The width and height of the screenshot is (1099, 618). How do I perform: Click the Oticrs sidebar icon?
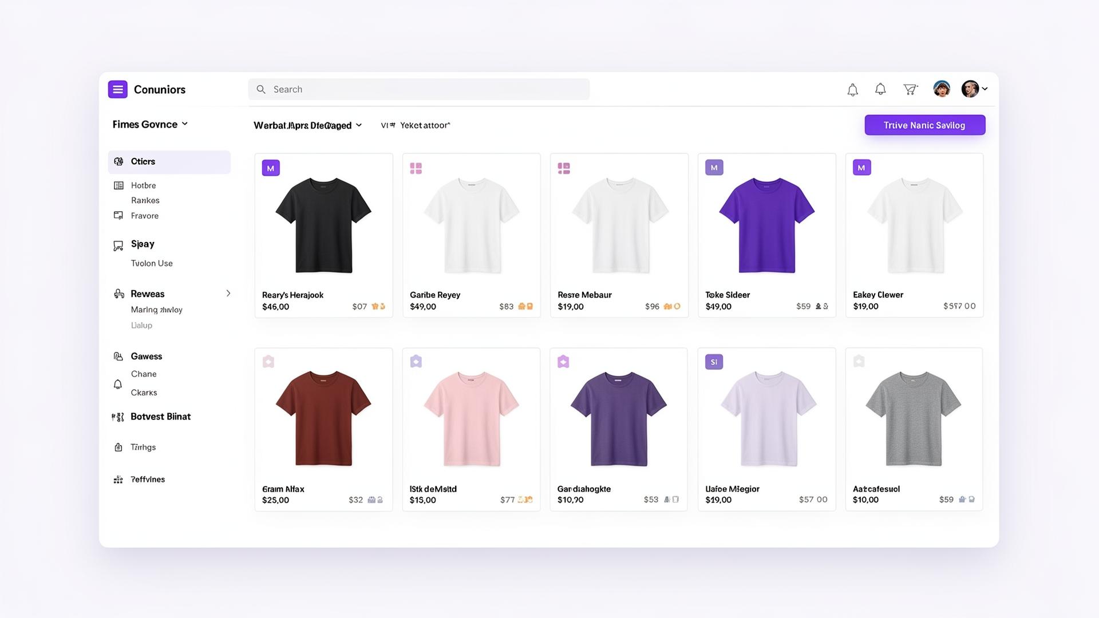[x=118, y=161]
